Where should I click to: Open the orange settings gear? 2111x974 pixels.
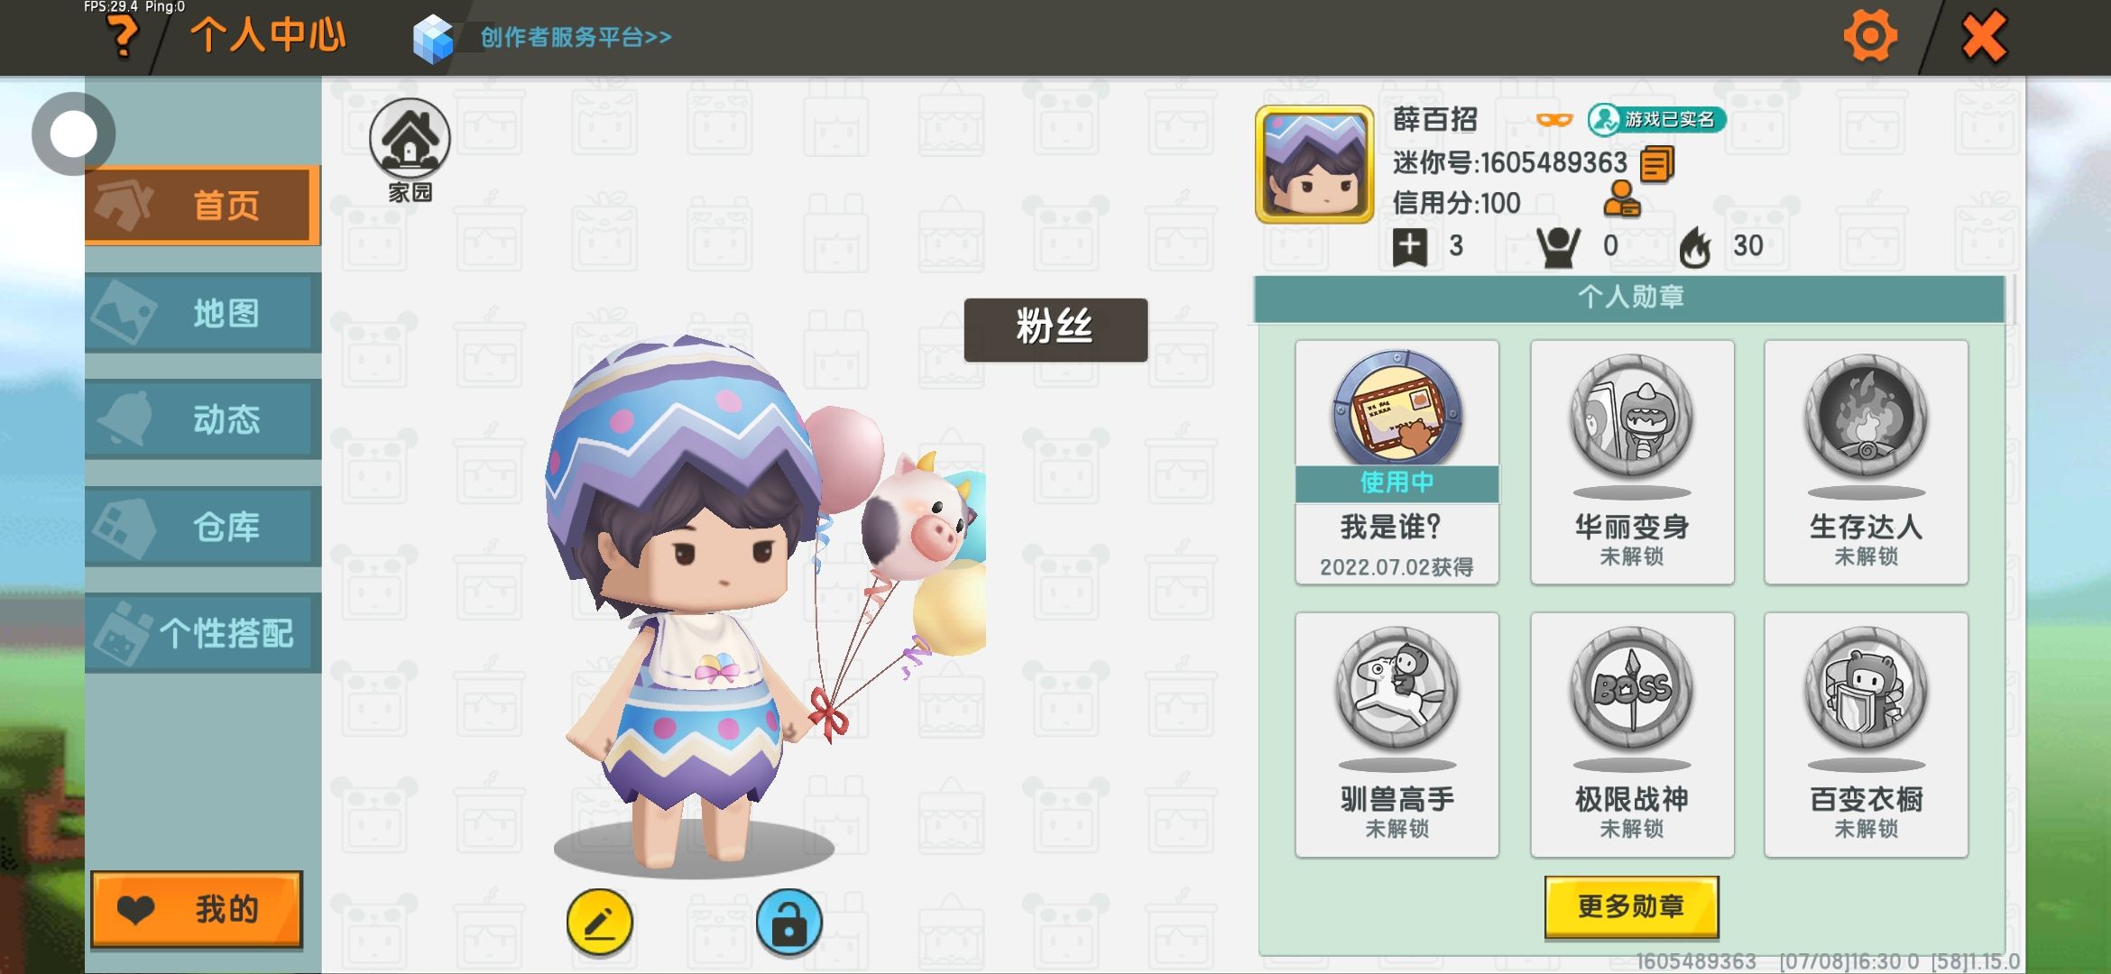click(x=1870, y=37)
